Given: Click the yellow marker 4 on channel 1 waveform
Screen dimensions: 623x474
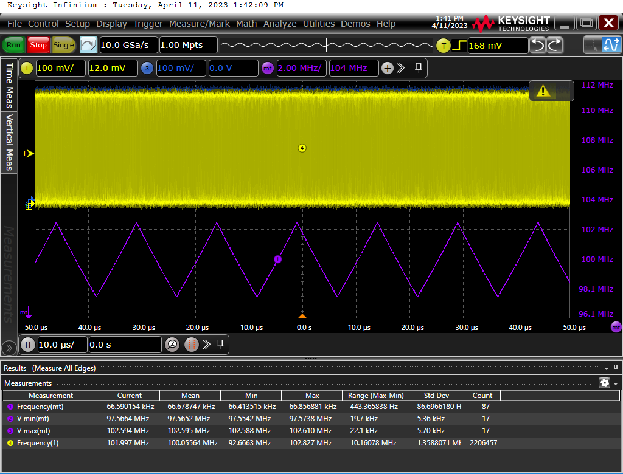Looking at the screenshot, I should coord(302,148).
